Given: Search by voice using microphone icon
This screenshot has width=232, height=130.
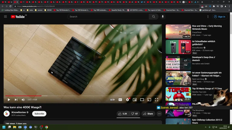Looking at the screenshot, I should [x=163, y=17].
